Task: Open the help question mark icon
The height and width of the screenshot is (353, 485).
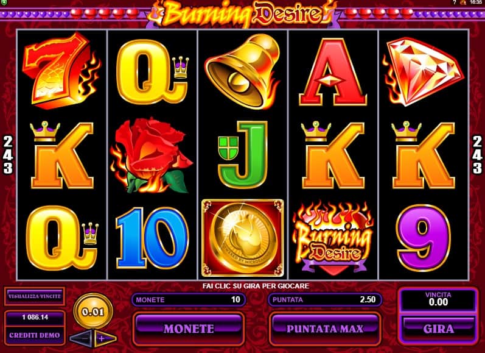Action: 455,2
